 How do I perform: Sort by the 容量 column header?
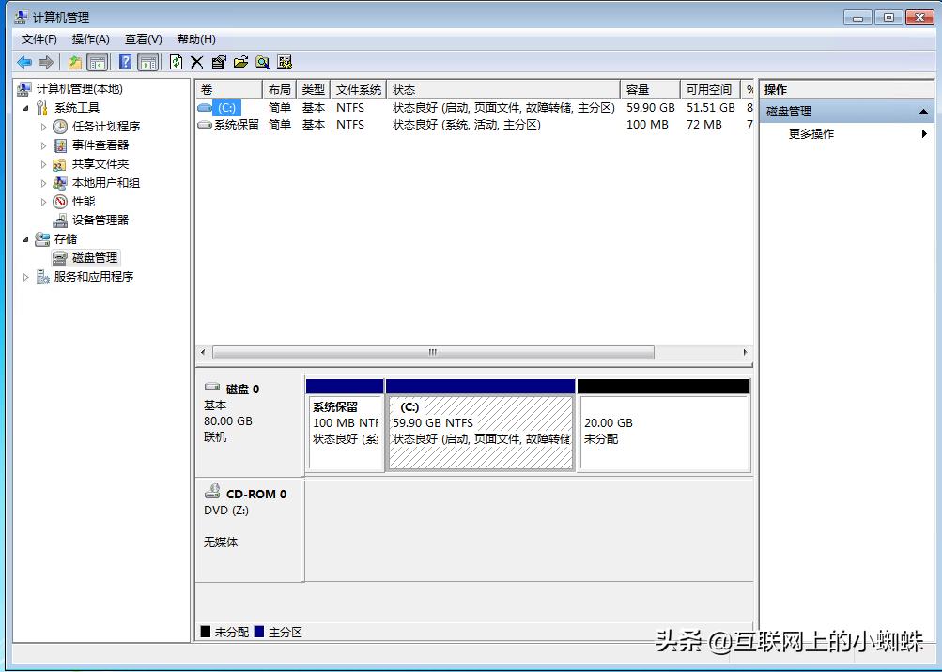pos(650,89)
